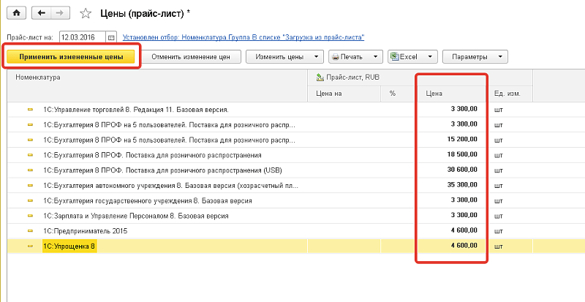The image size is (585, 302).
Task: Click the Цена column header
Action: pos(451,94)
